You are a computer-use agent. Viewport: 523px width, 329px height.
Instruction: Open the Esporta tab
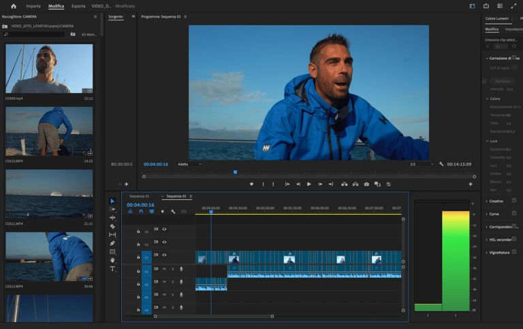click(x=78, y=6)
